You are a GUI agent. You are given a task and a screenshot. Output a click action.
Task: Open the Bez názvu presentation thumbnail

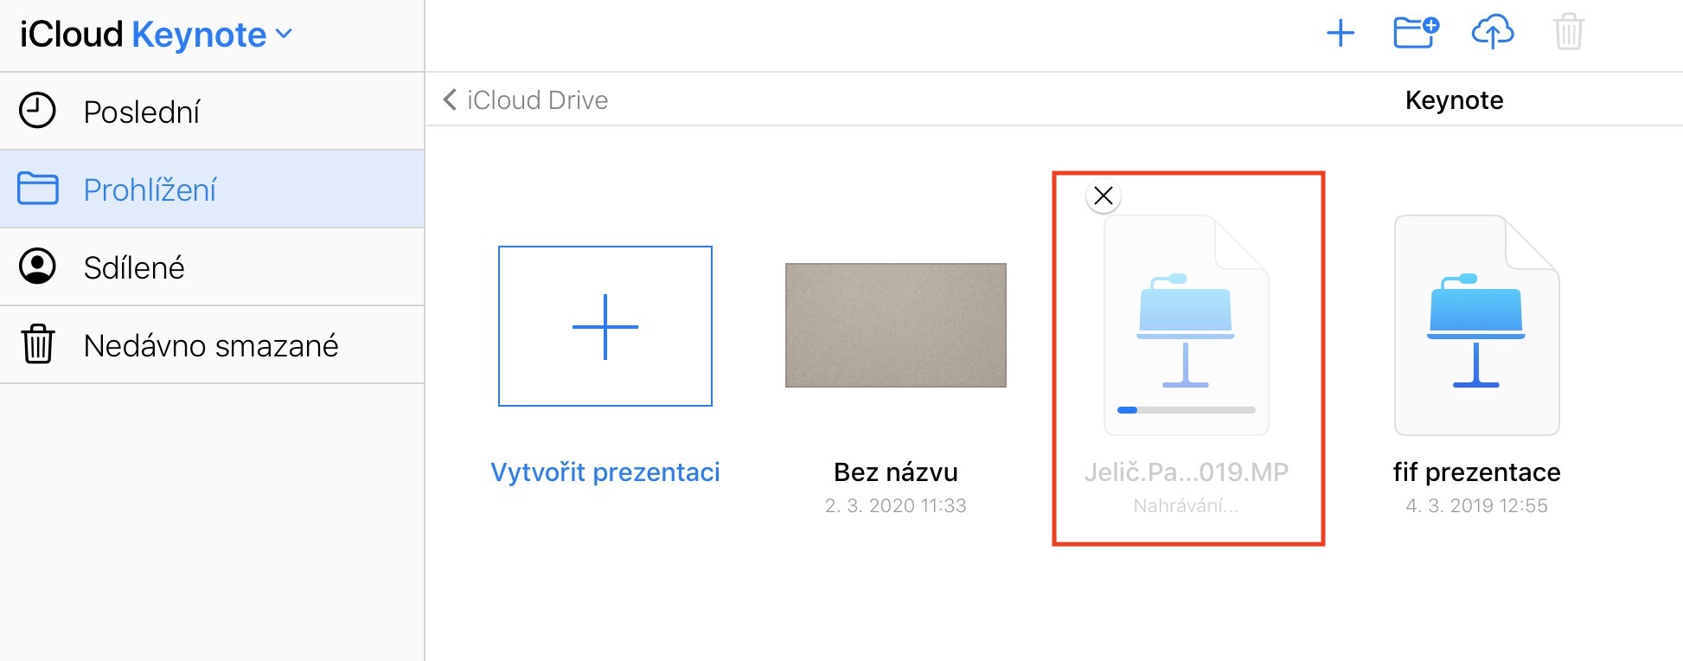pyautogui.click(x=896, y=325)
